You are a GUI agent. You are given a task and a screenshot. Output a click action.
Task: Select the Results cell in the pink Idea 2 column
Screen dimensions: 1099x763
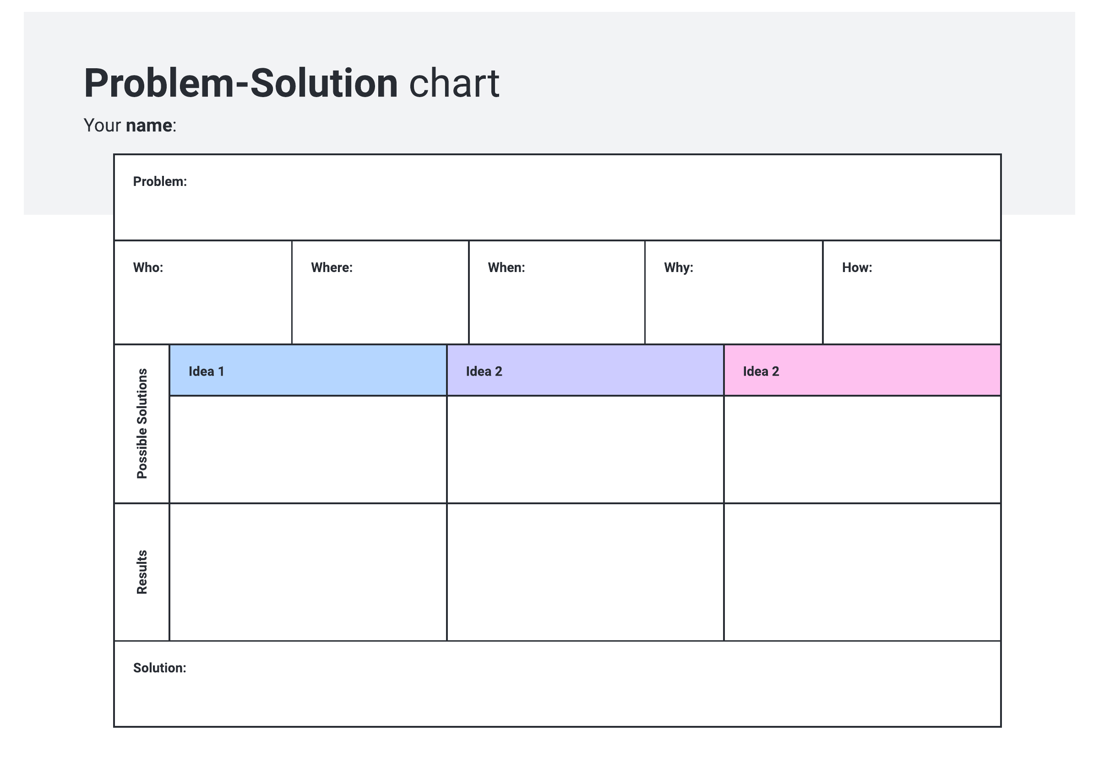point(862,572)
